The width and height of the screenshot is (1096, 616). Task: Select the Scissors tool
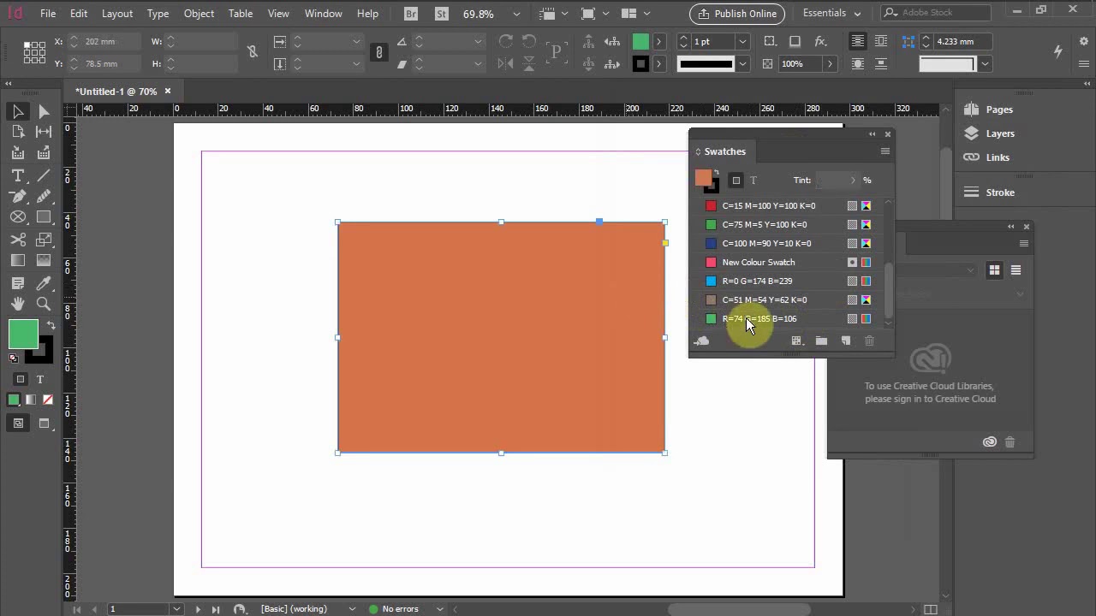point(18,240)
